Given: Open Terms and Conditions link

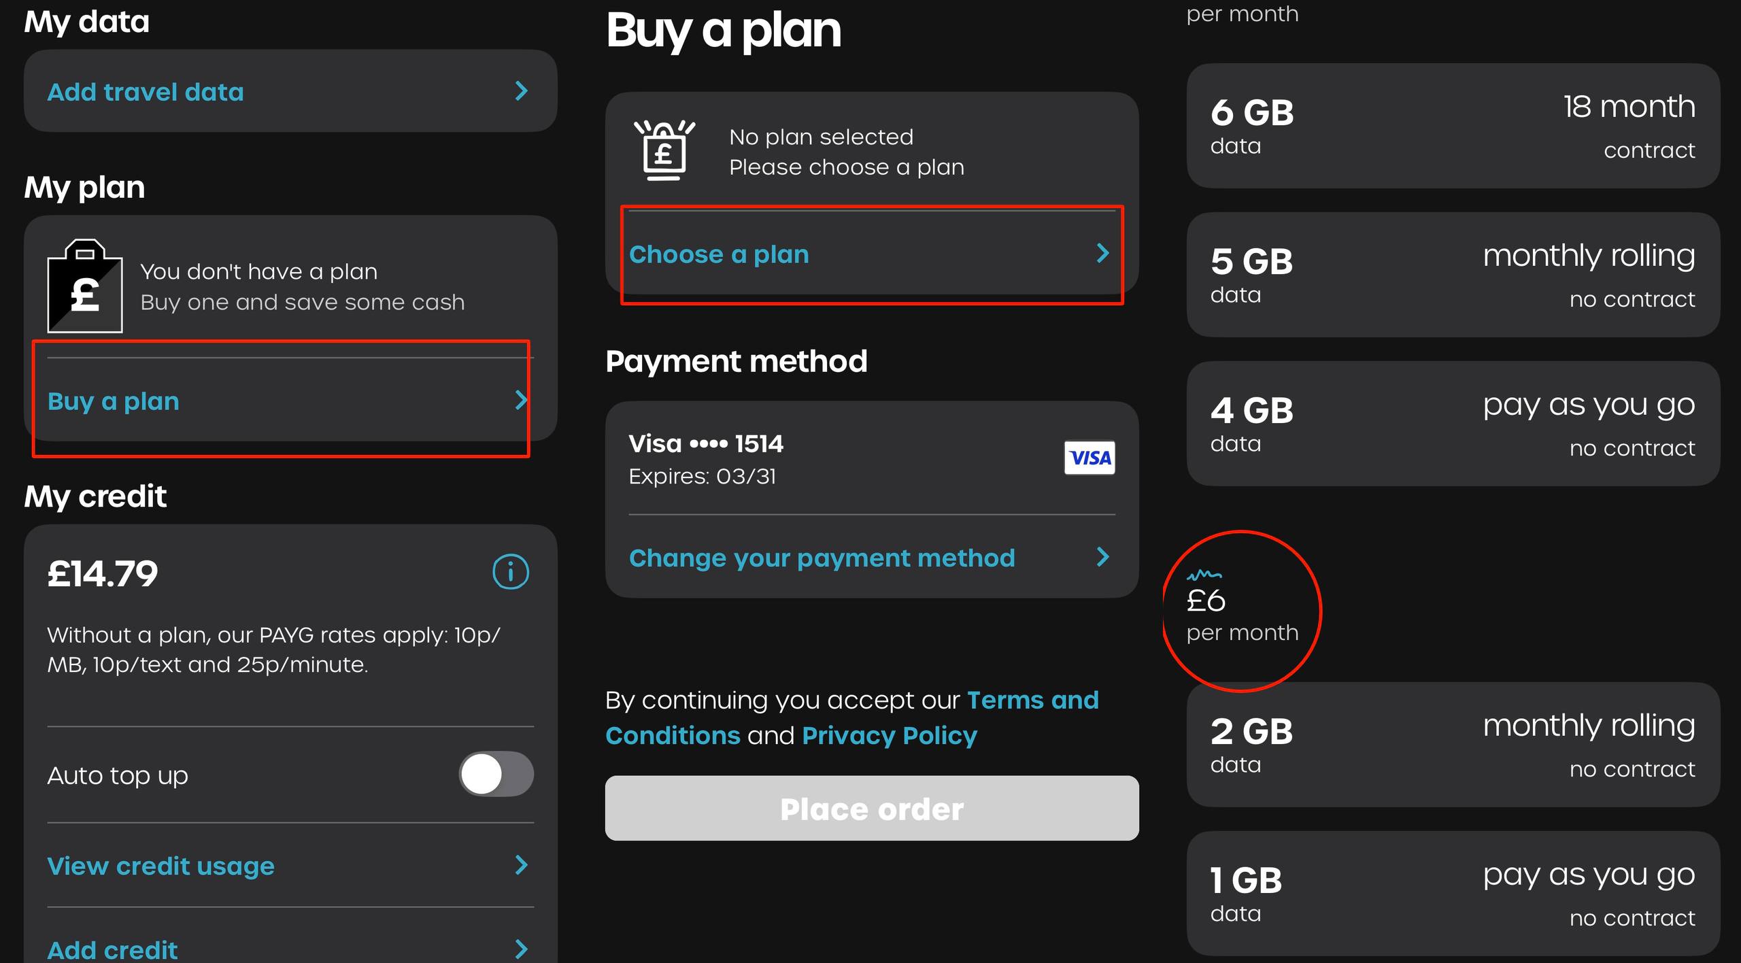Looking at the screenshot, I should click(x=852, y=717).
